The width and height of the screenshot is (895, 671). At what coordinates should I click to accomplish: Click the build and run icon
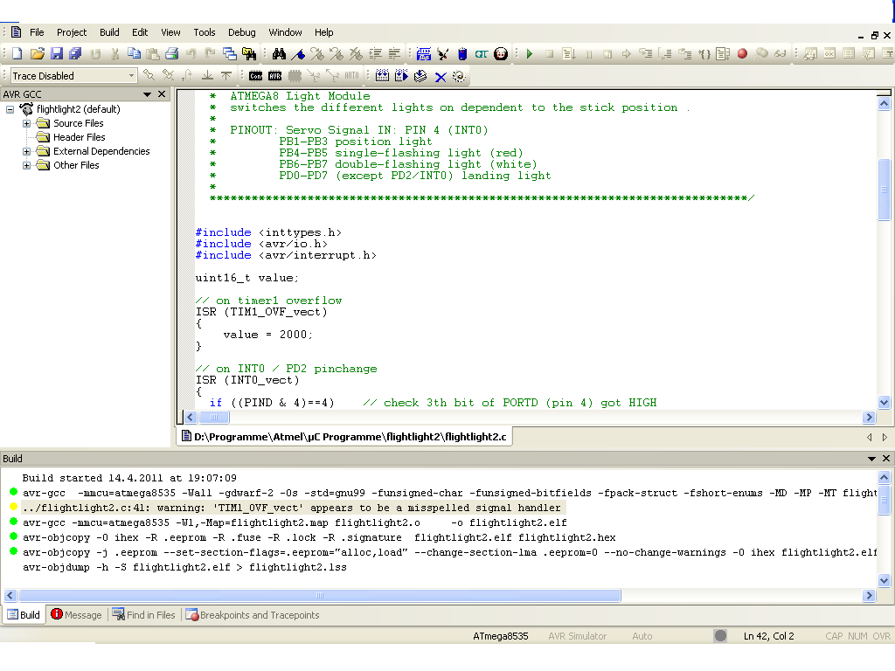[401, 76]
